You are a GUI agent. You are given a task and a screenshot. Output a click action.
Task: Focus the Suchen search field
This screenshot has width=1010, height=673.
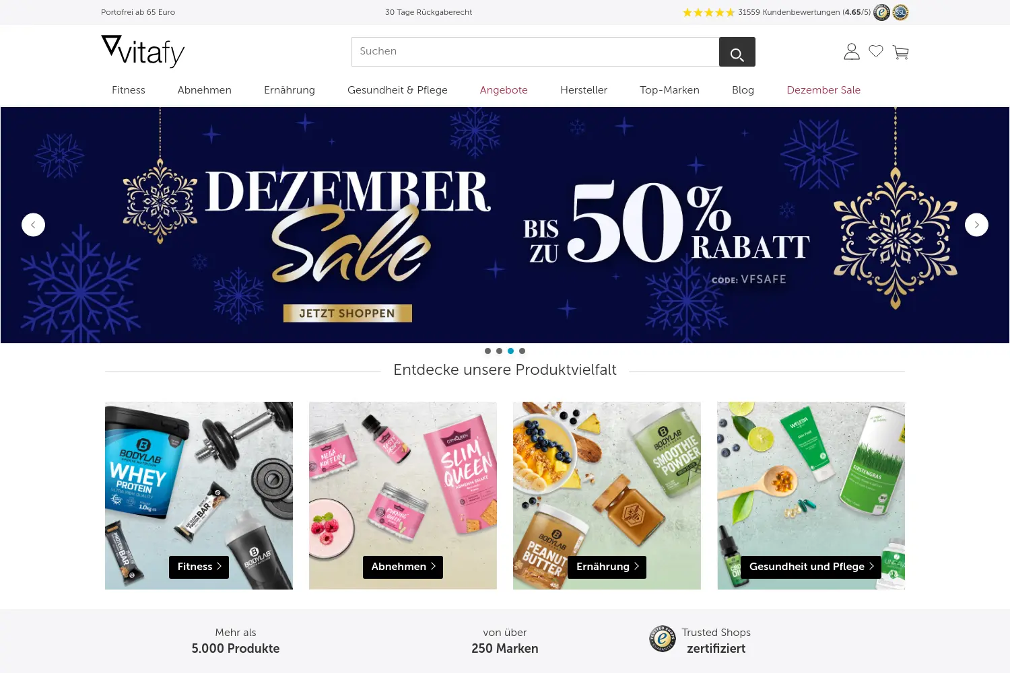pyautogui.click(x=535, y=52)
